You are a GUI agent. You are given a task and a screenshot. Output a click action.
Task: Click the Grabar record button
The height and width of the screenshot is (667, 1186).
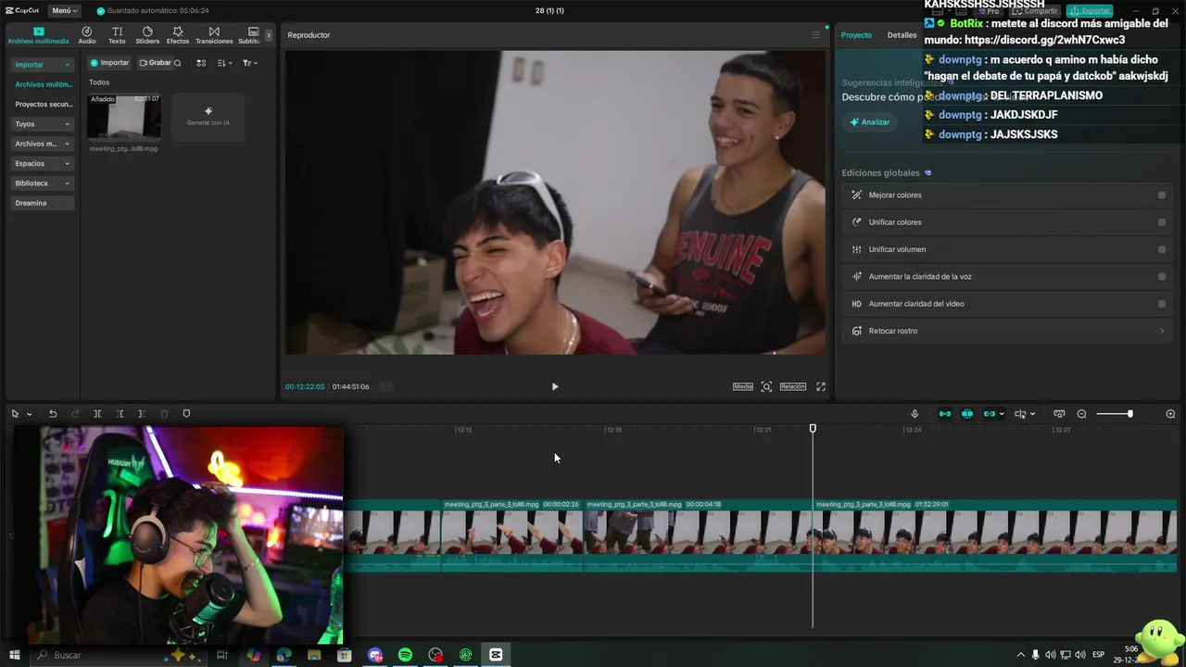click(x=156, y=63)
